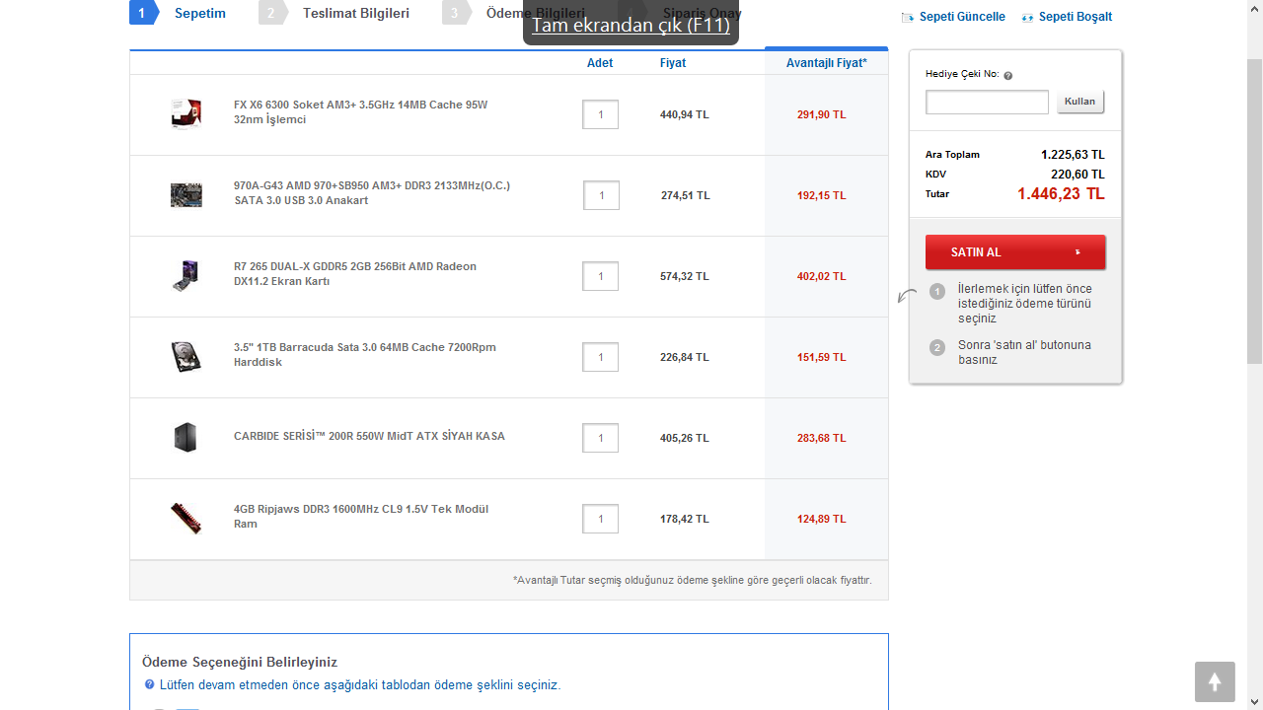The width and height of the screenshot is (1263, 710).
Task: Click the 1.446,23 TL total amount
Action: tap(1061, 194)
